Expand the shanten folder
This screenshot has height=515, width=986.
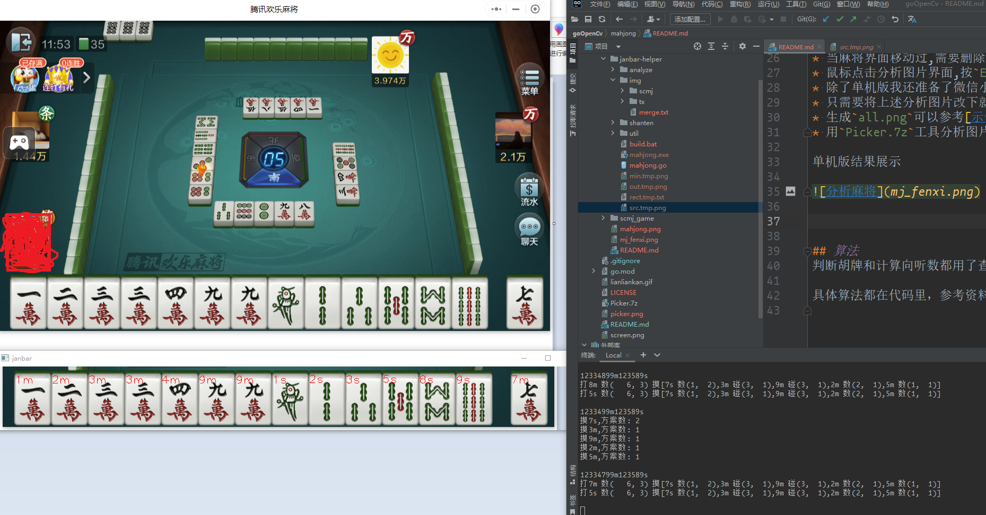[613, 123]
